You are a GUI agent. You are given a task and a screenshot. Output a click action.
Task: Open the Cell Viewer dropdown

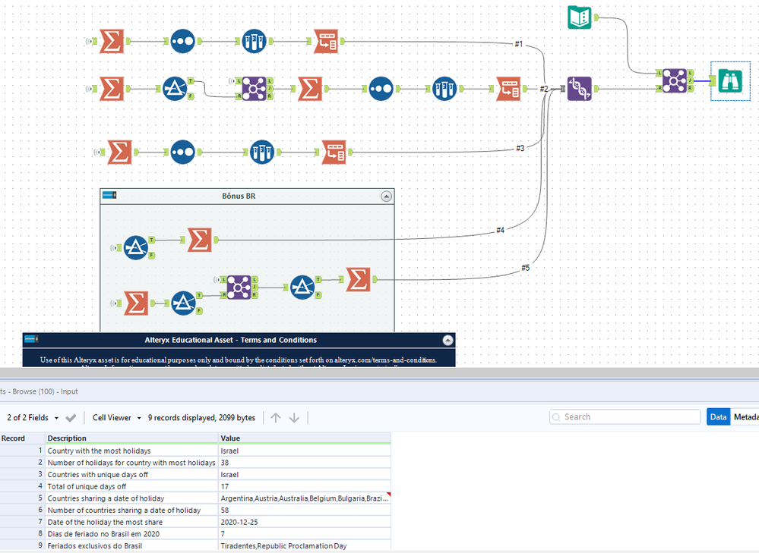tap(117, 418)
